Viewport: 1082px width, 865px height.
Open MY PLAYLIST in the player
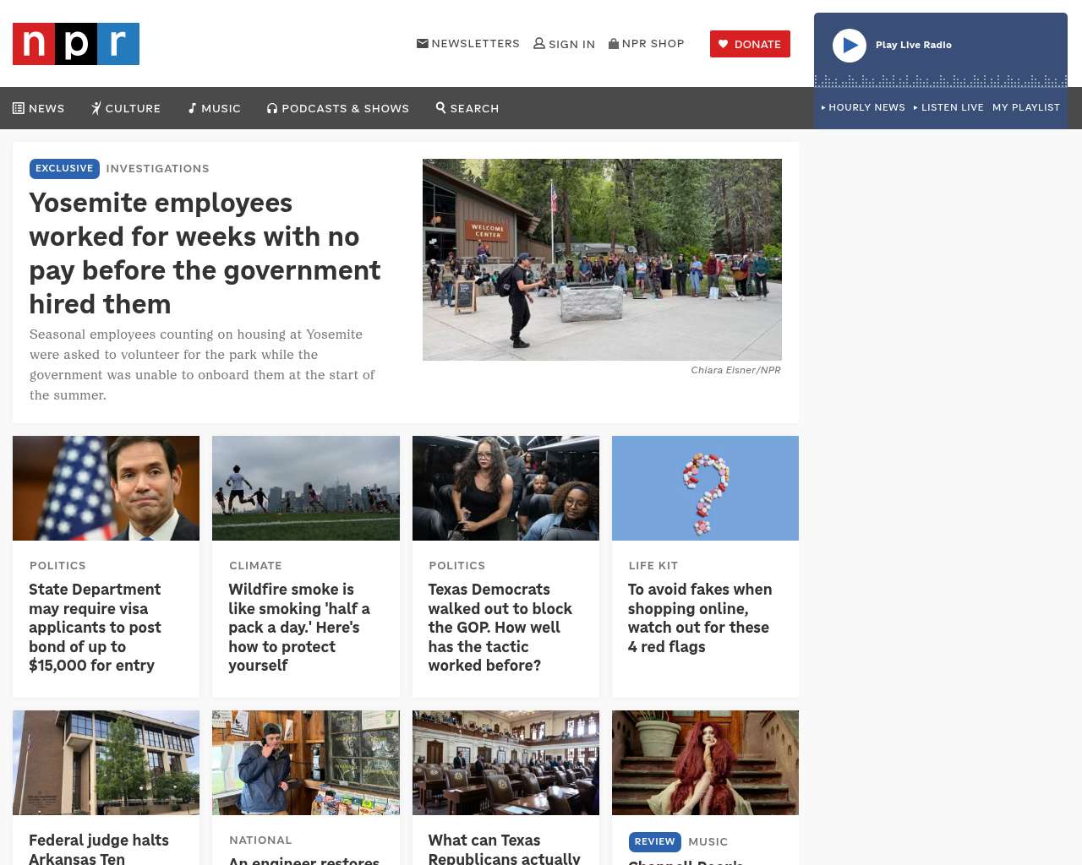coord(1026,107)
